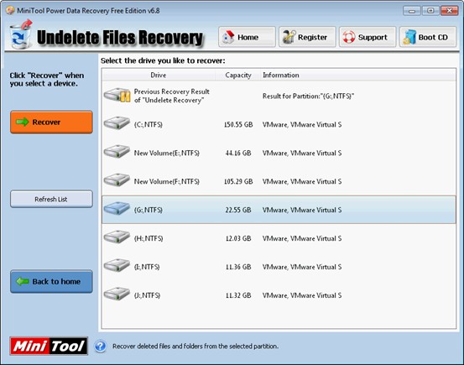
Task: Maximize the MiniTool window
Action: click(430, 11)
